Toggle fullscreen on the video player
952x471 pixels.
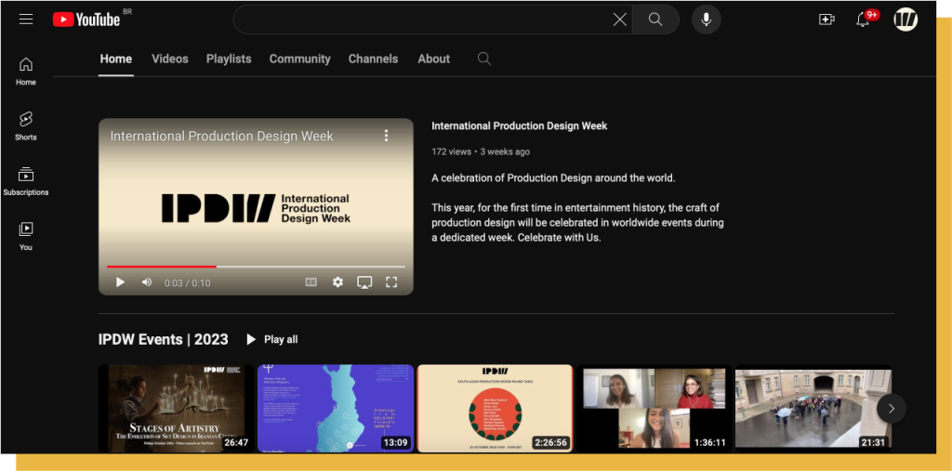[x=391, y=282]
